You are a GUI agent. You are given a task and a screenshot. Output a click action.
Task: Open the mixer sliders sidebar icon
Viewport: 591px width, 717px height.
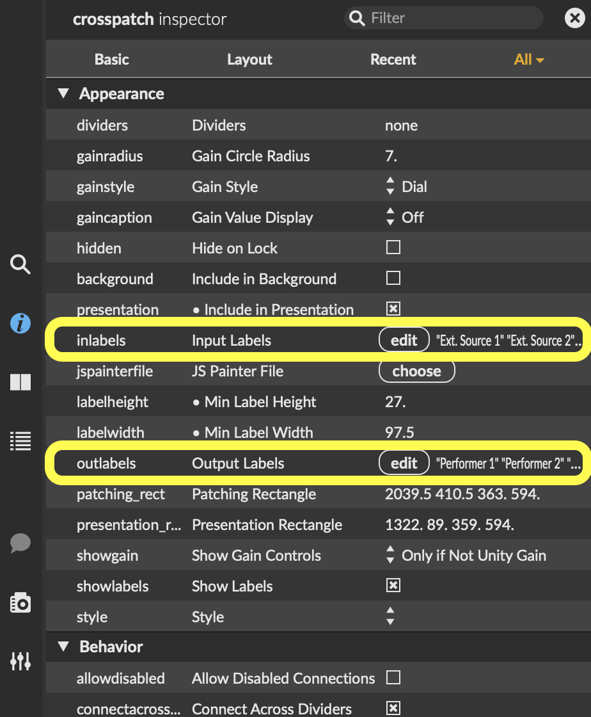20,661
